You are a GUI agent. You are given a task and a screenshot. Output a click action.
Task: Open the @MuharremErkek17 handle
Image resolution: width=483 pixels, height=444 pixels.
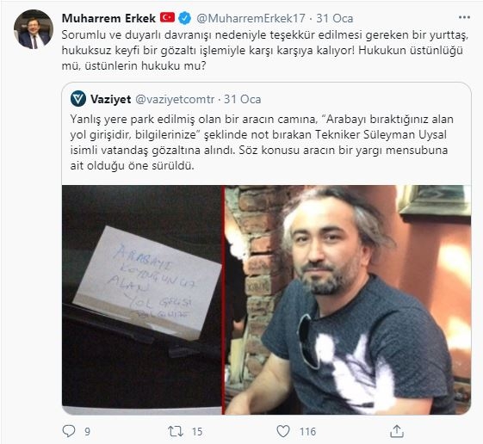[x=251, y=18]
